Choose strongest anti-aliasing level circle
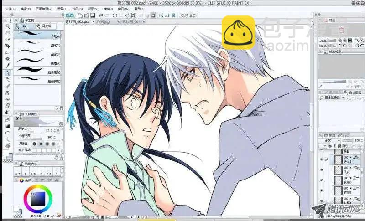 click(53, 144)
